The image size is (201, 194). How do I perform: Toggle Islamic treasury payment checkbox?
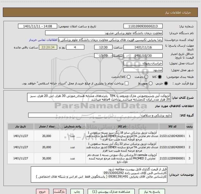pyautogui.click(x=127, y=83)
